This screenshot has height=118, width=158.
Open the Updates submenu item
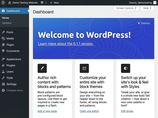pos(7,23)
